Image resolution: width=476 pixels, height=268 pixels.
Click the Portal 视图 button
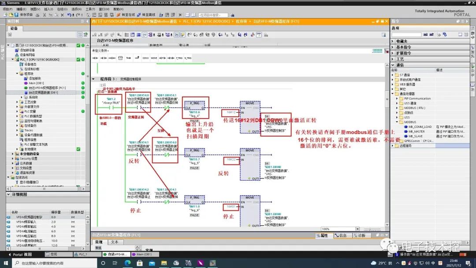point(20,254)
